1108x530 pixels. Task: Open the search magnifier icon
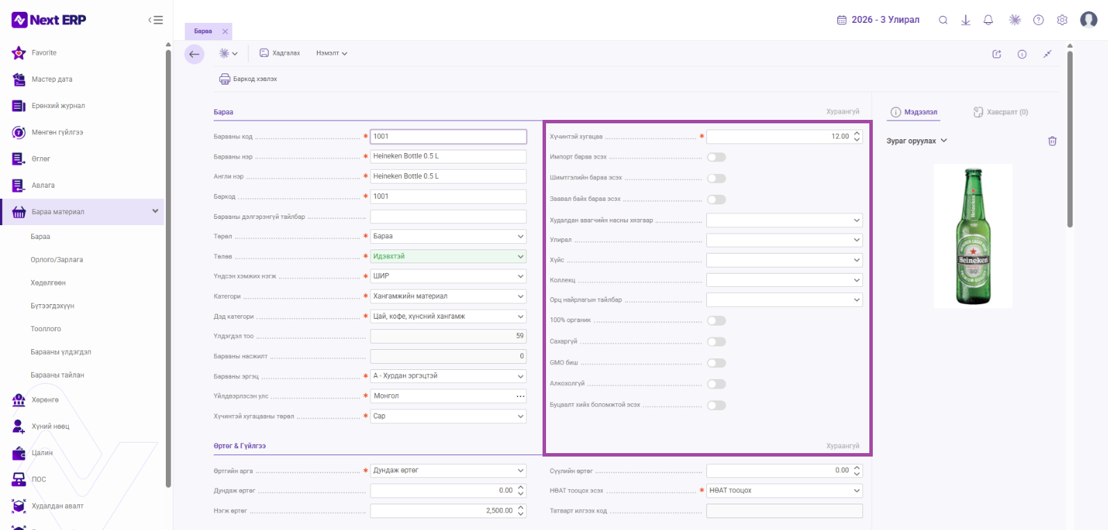point(943,20)
